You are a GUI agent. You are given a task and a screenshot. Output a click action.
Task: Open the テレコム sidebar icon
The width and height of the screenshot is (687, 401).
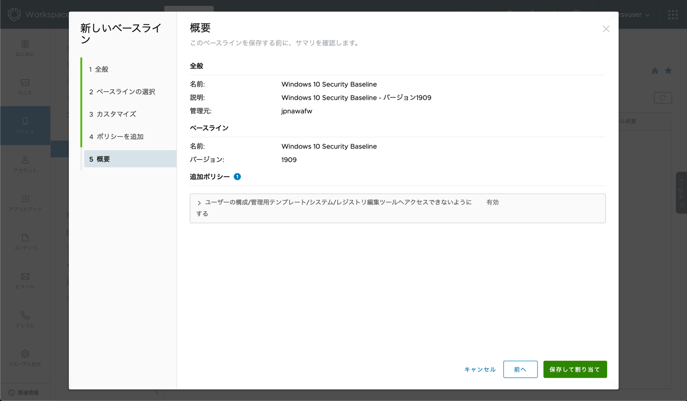(25, 315)
